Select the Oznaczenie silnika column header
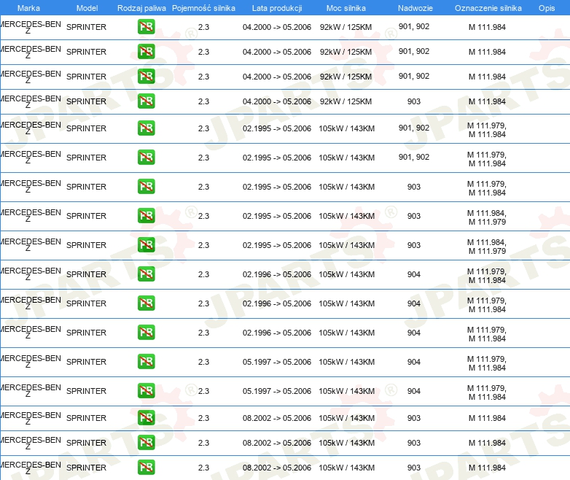The width and height of the screenshot is (570, 480). pyautogui.click(x=488, y=8)
